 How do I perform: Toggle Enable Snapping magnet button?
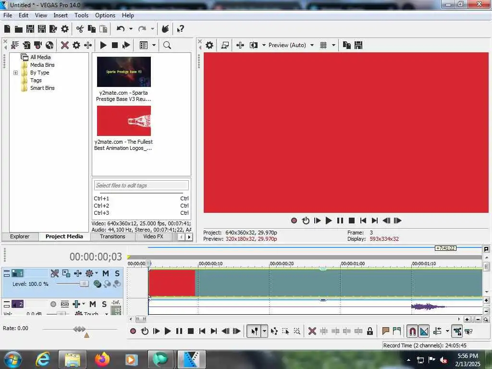[x=413, y=331]
